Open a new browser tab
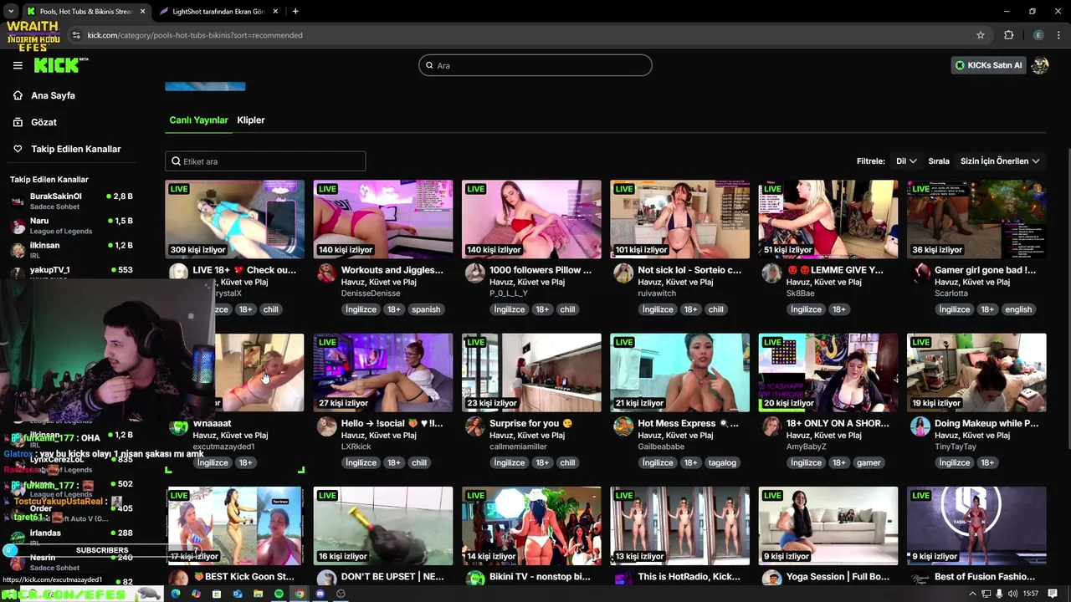Screen dimensions: 1071x602 [x=295, y=11]
